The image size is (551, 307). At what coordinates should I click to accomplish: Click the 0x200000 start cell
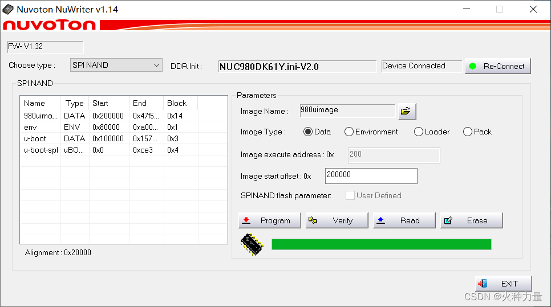coord(108,116)
